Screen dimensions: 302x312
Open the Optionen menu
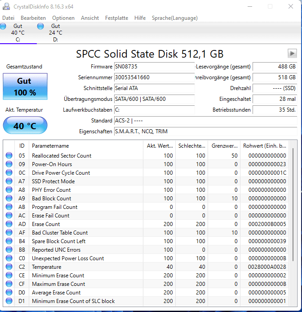[x=63, y=18]
